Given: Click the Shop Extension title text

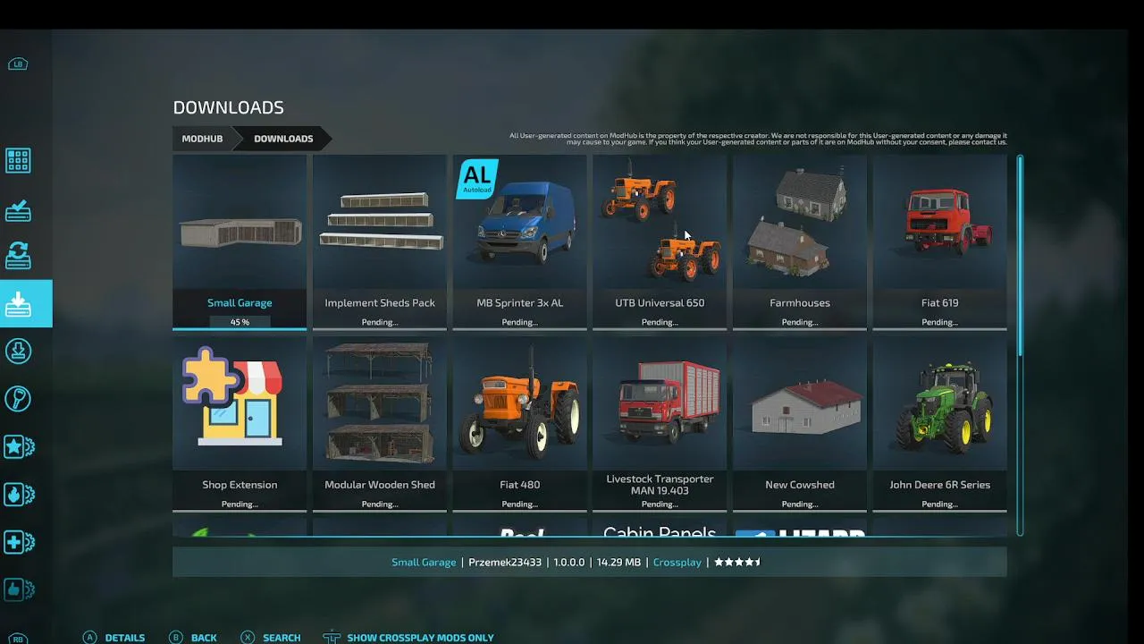Looking at the screenshot, I should 240,485.
